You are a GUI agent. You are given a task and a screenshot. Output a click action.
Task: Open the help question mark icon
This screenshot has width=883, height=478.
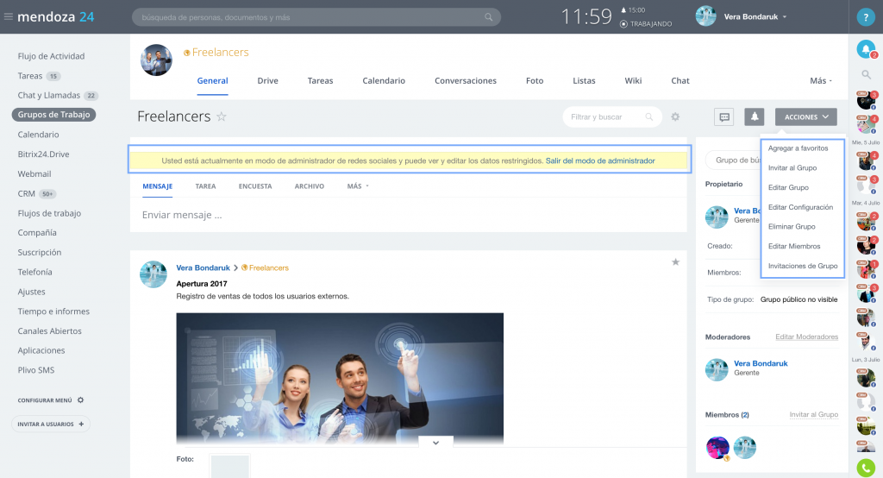(866, 17)
